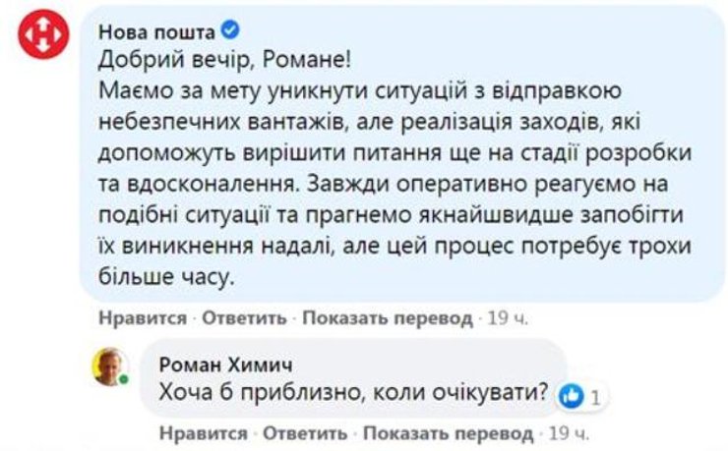This screenshot has height=451, width=728.
Task: Click the greeting line 'Добрий вечір, Романе!'
Action: [x=224, y=61]
